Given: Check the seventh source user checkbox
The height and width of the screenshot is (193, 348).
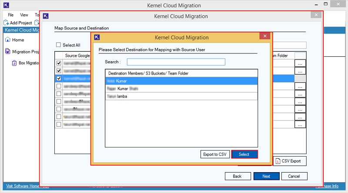Looking at the screenshot, I should [59, 109].
